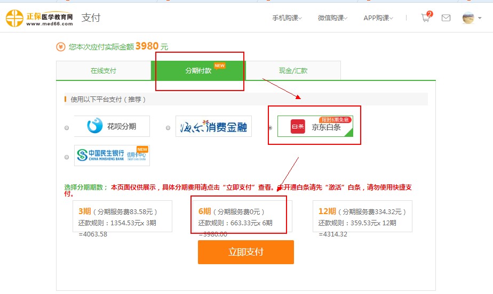
Task: Click the JD Baitiao logo
Action: click(315, 127)
